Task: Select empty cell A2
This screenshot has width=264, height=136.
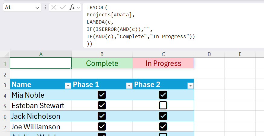Action: [x=41, y=73]
